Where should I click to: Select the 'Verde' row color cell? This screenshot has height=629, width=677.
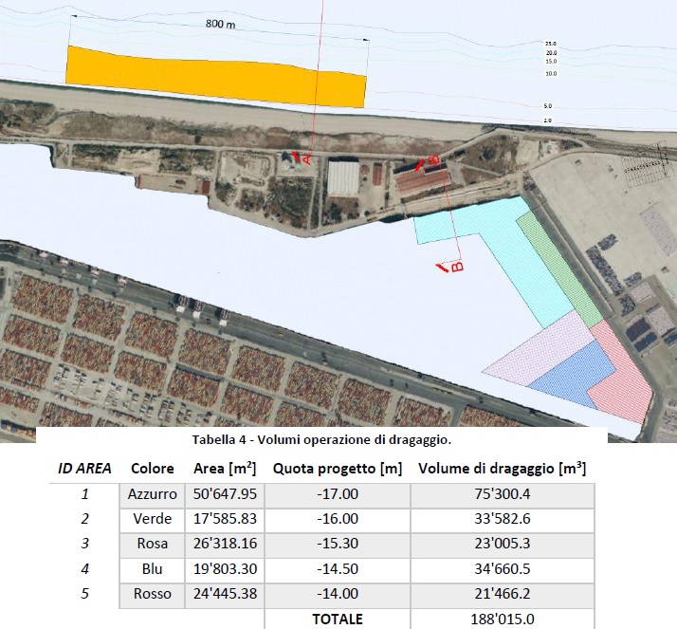click(x=152, y=519)
